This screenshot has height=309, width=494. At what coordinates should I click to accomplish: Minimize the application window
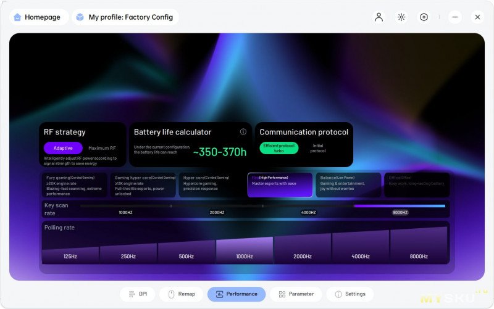(455, 17)
